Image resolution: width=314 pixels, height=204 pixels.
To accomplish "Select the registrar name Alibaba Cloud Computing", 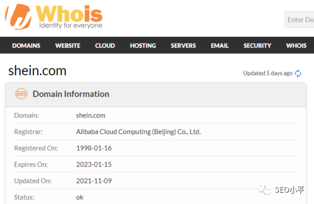I will (138, 132).
